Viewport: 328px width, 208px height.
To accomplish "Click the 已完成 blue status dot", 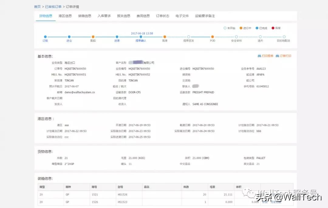I will click(257, 28).
